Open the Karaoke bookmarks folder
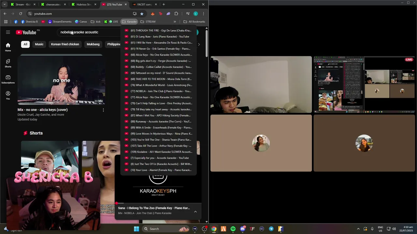417x234 pixels. [x=129, y=22]
